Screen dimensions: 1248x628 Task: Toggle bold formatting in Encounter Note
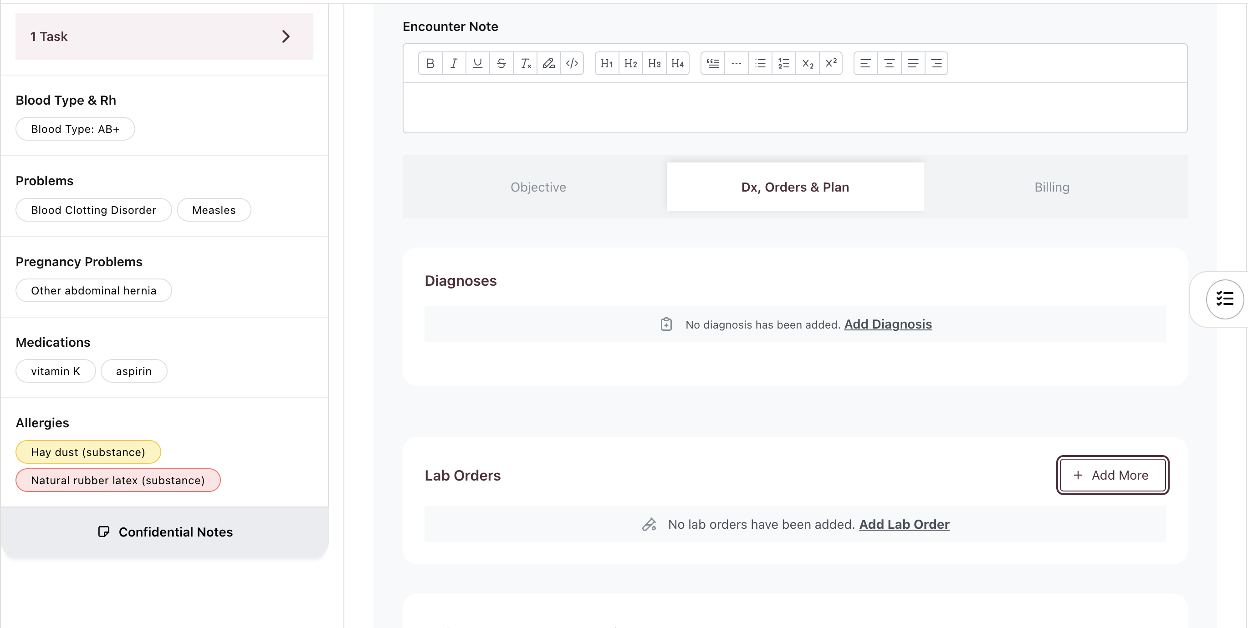pyautogui.click(x=430, y=63)
